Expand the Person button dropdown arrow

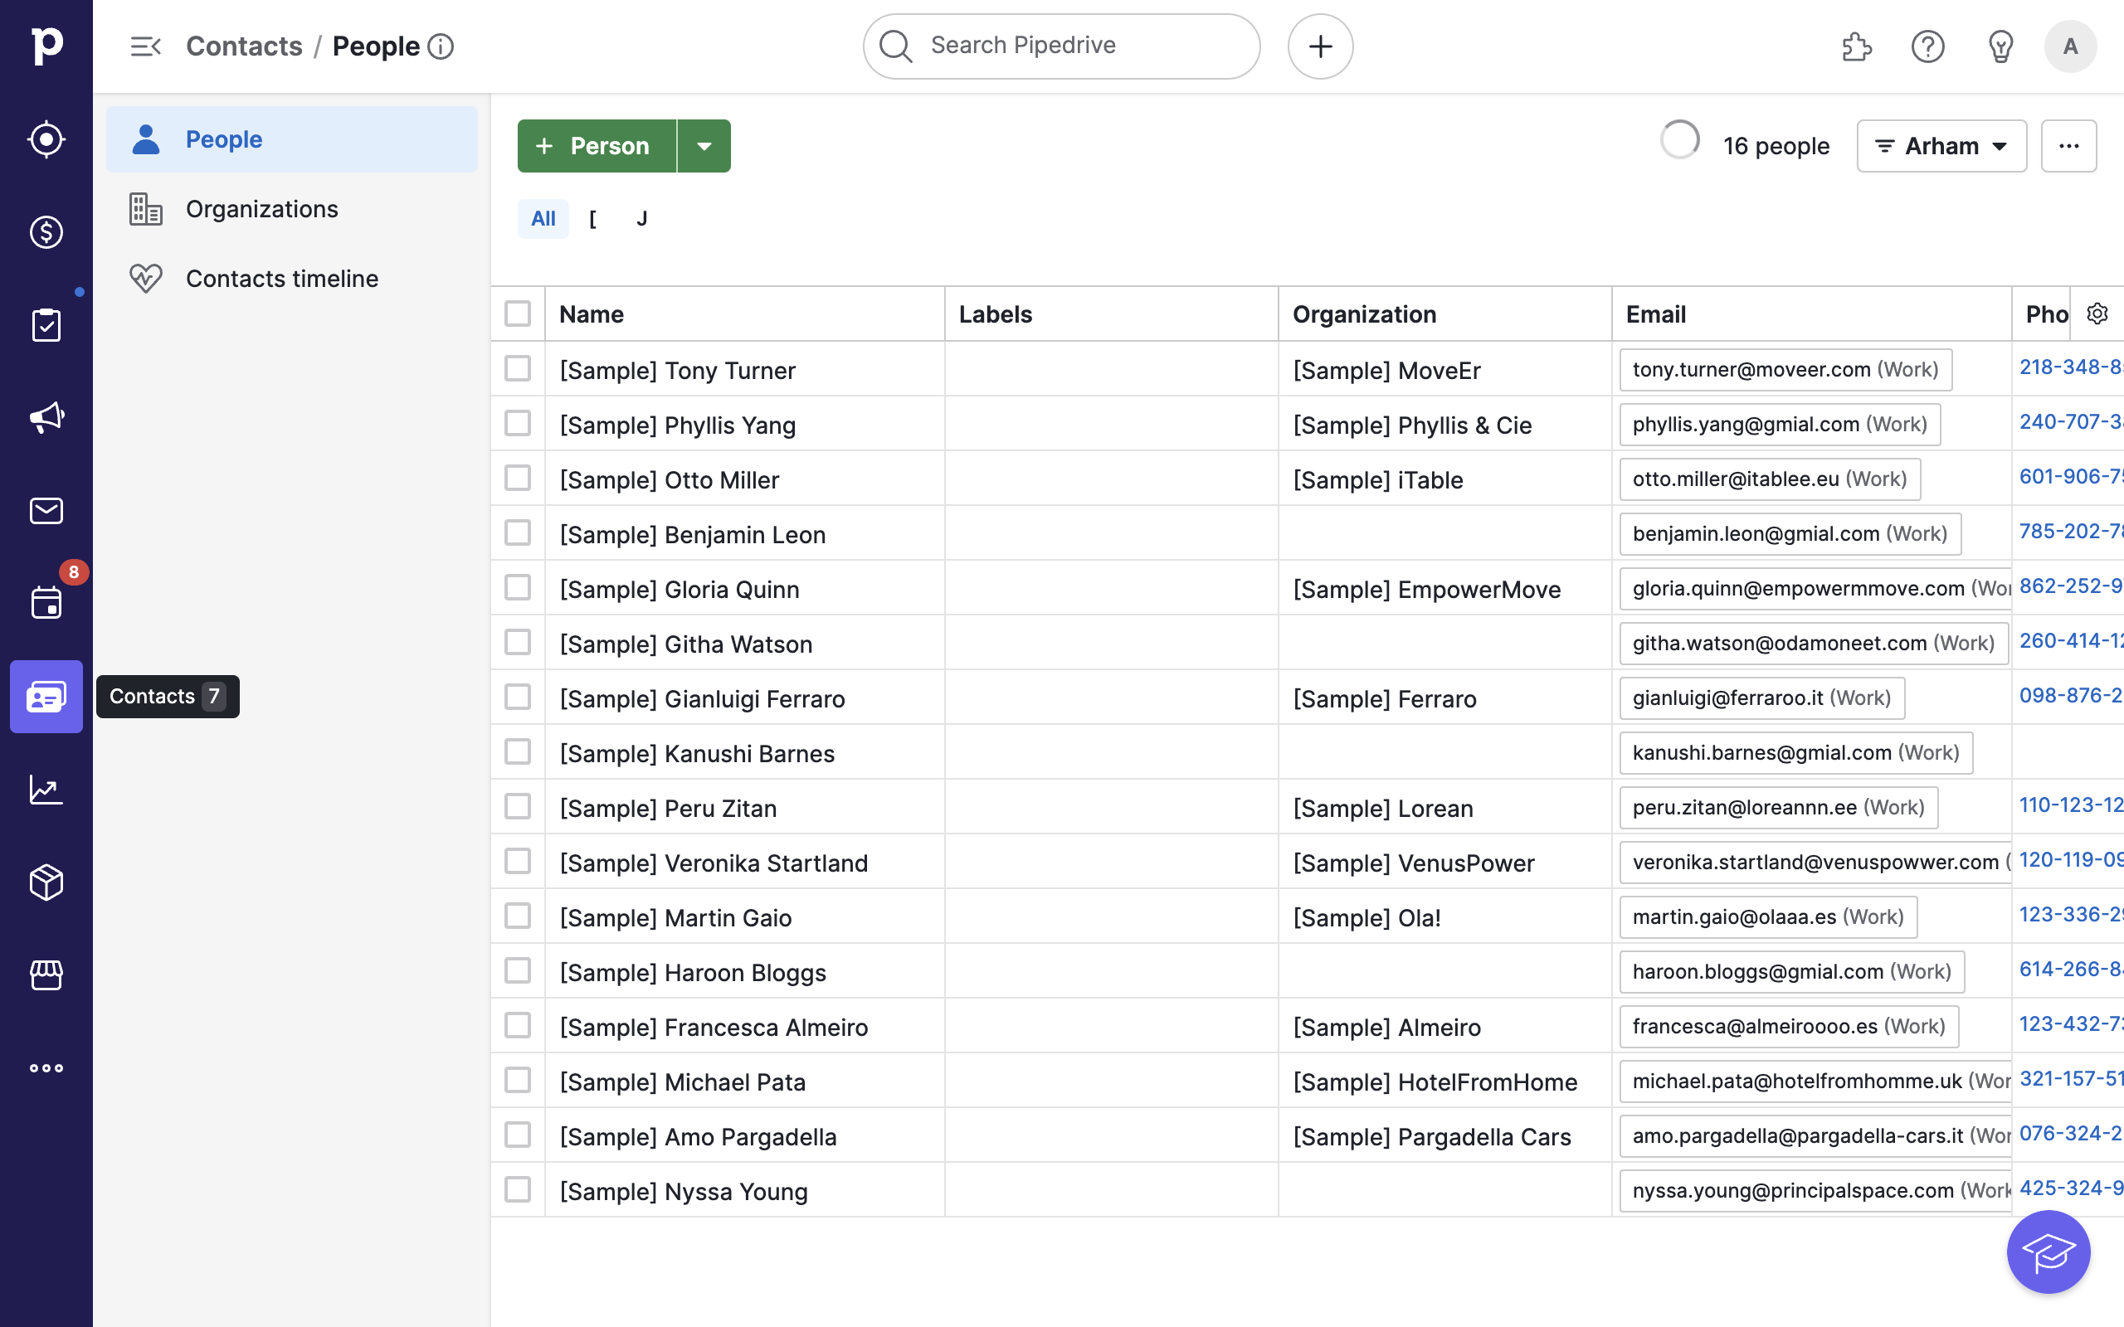[704, 146]
